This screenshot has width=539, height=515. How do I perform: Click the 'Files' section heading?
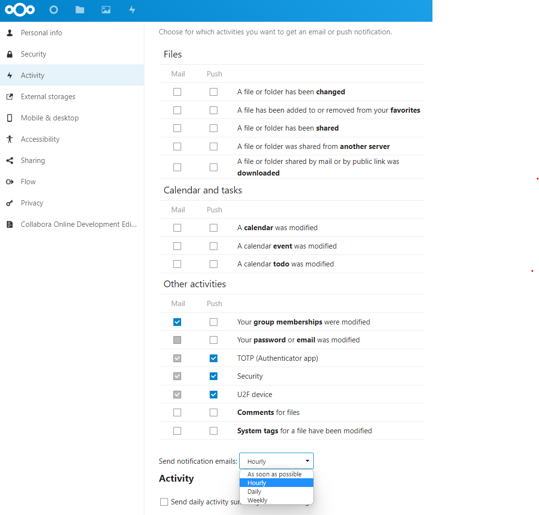click(172, 54)
